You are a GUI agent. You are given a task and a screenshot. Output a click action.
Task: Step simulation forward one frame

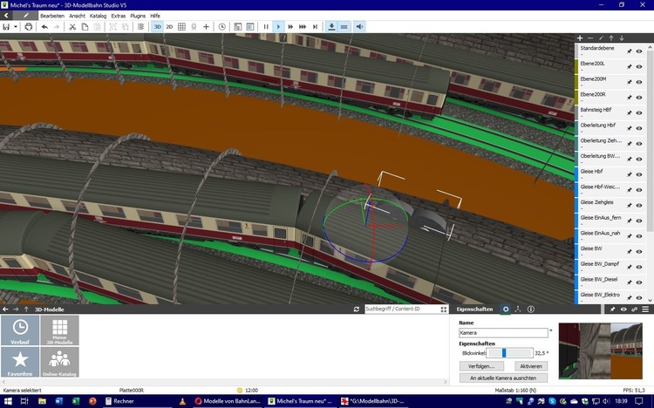pyautogui.click(x=315, y=27)
